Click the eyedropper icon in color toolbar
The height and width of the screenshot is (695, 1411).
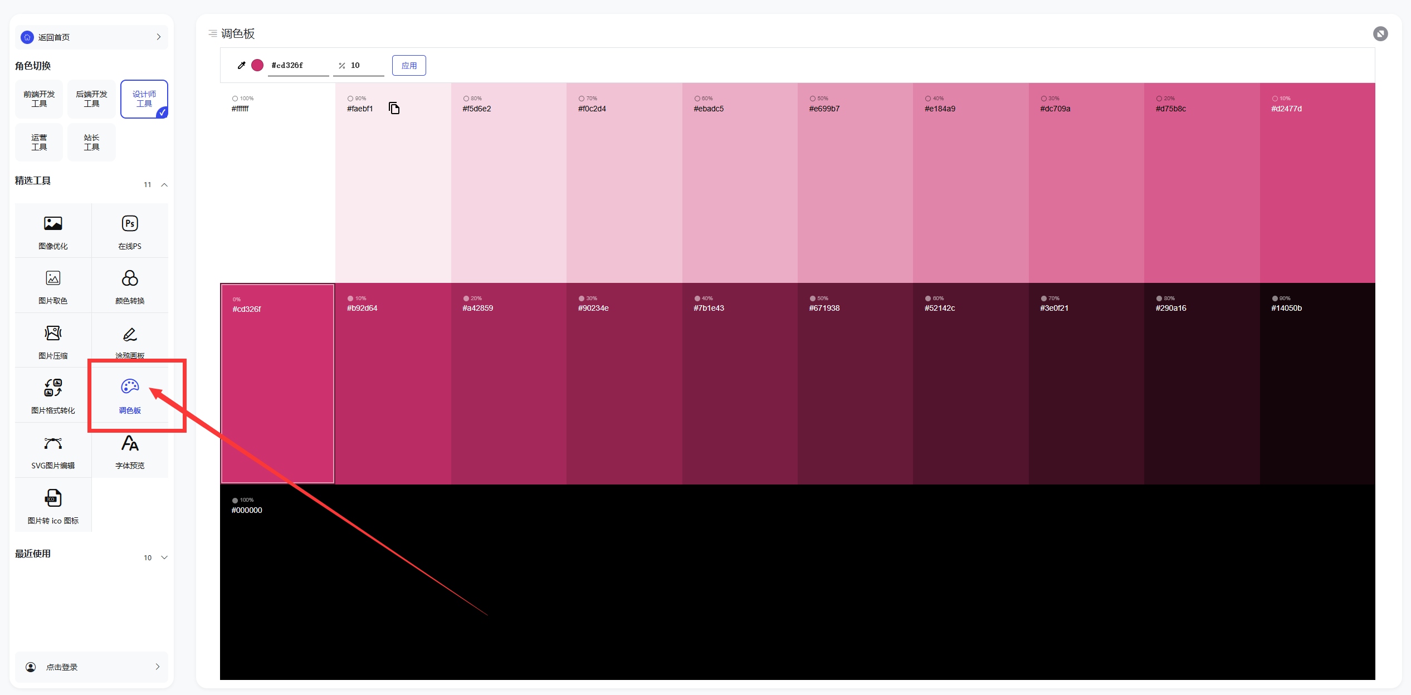point(241,65)
